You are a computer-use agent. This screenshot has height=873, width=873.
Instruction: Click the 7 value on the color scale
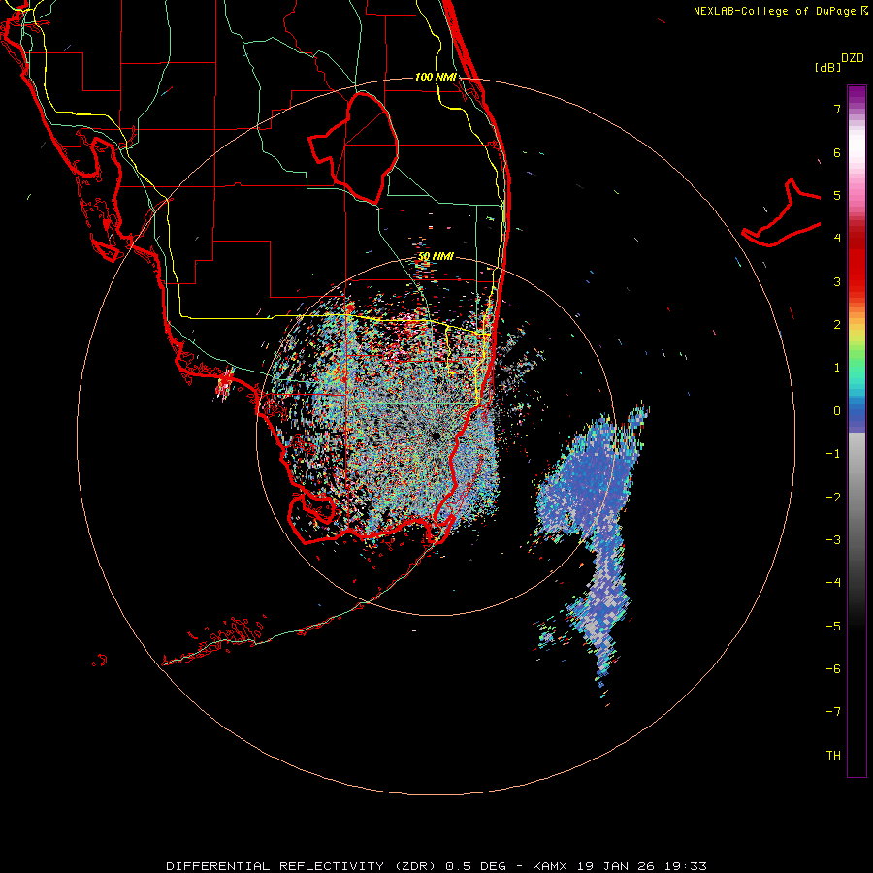pyautogui.click(x=837, y=109)
